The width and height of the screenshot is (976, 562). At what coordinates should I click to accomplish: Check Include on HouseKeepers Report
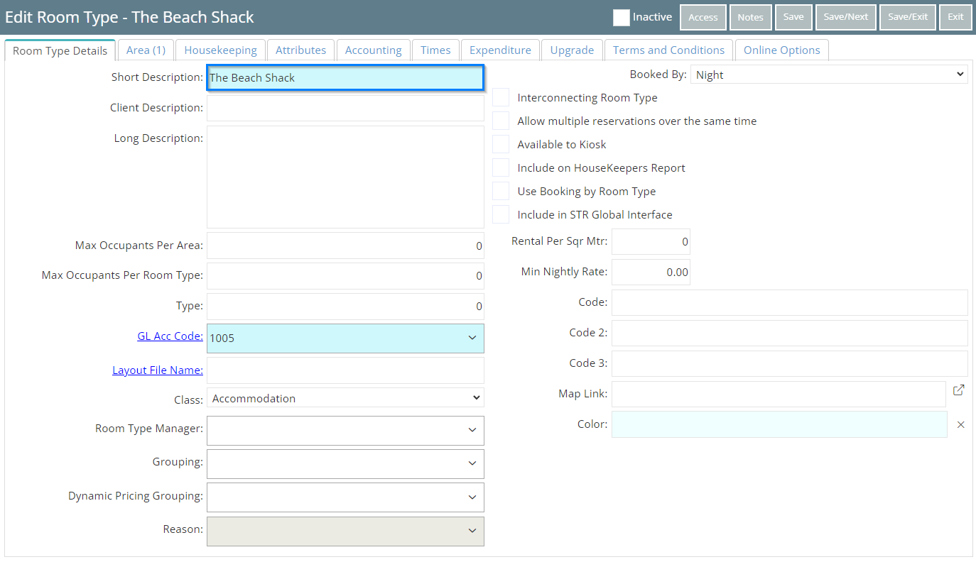pos(501,168)
